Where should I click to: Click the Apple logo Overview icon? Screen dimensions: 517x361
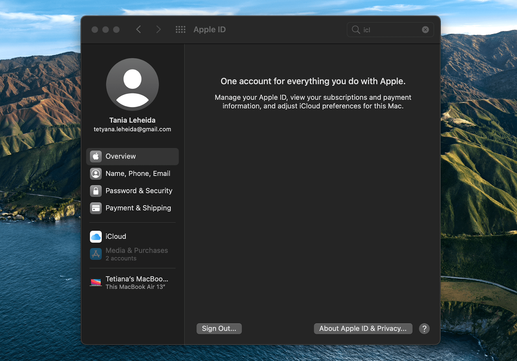coord(96,156)
